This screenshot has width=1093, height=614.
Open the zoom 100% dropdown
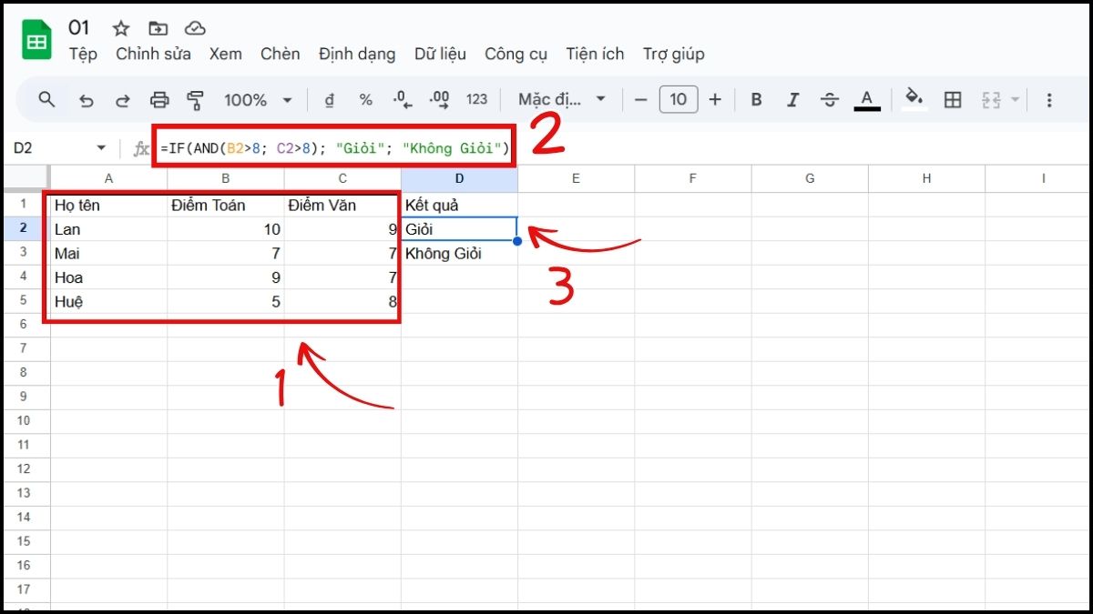pyautogui.click(x=259, y=100)
